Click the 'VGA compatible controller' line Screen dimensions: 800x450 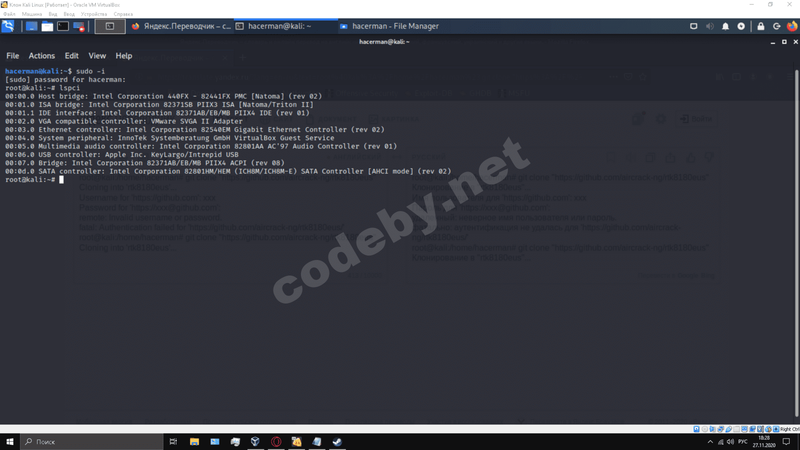click(x=124, y=121)
